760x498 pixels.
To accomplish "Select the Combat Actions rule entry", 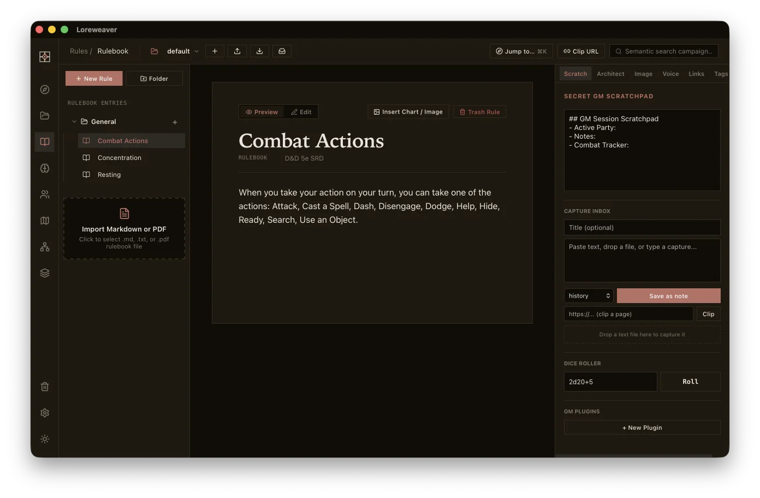I will click(132, 141).
